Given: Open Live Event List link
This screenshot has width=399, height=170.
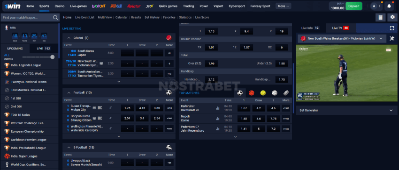Looking at the screenshot, I should tap(85, 17).
